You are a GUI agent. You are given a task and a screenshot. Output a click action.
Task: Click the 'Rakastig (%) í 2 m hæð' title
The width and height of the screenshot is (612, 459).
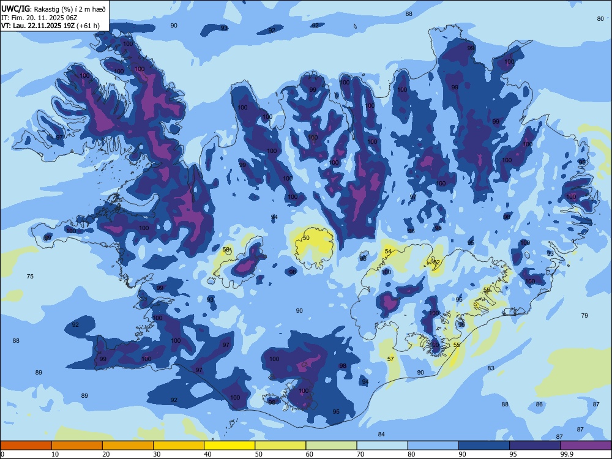70,9
